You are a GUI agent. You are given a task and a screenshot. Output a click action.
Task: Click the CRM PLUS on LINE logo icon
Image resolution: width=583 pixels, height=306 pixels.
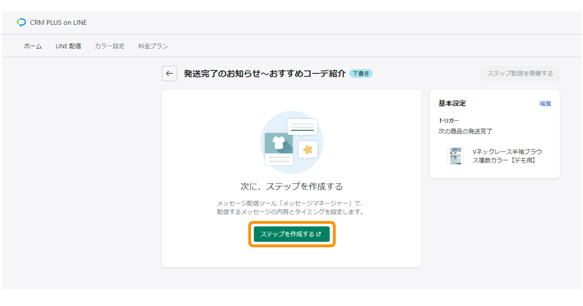(x=21, y=22)
